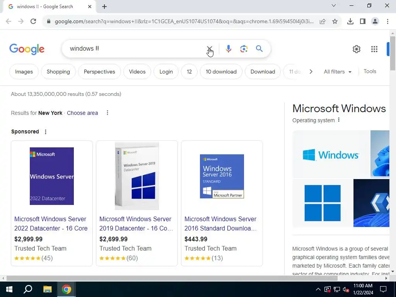Open Chrome downloads
The image size is (396, 297).
[x=350, y=22]
